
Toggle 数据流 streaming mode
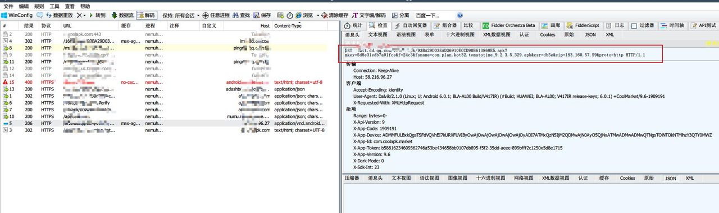(x=122, y=15)
